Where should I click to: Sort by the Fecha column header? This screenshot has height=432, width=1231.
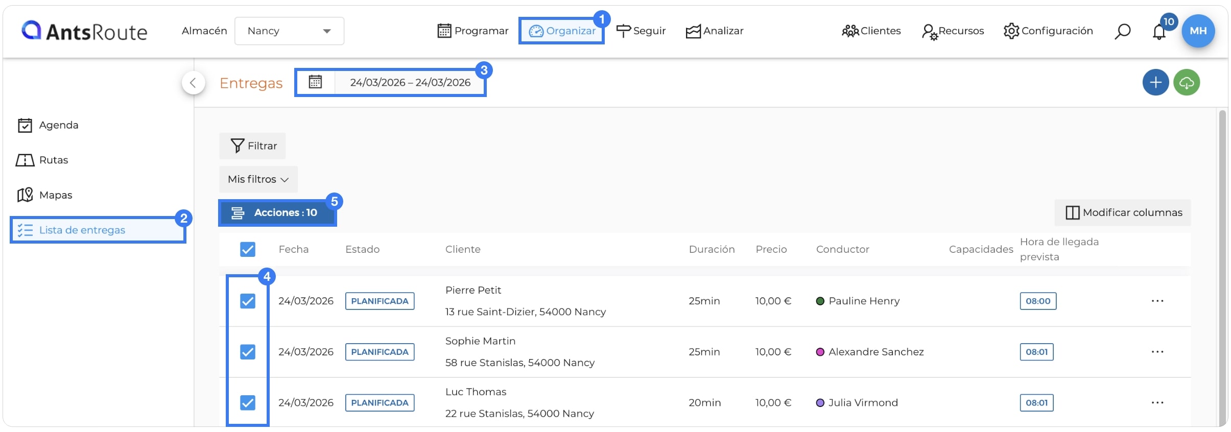[294, 249]
